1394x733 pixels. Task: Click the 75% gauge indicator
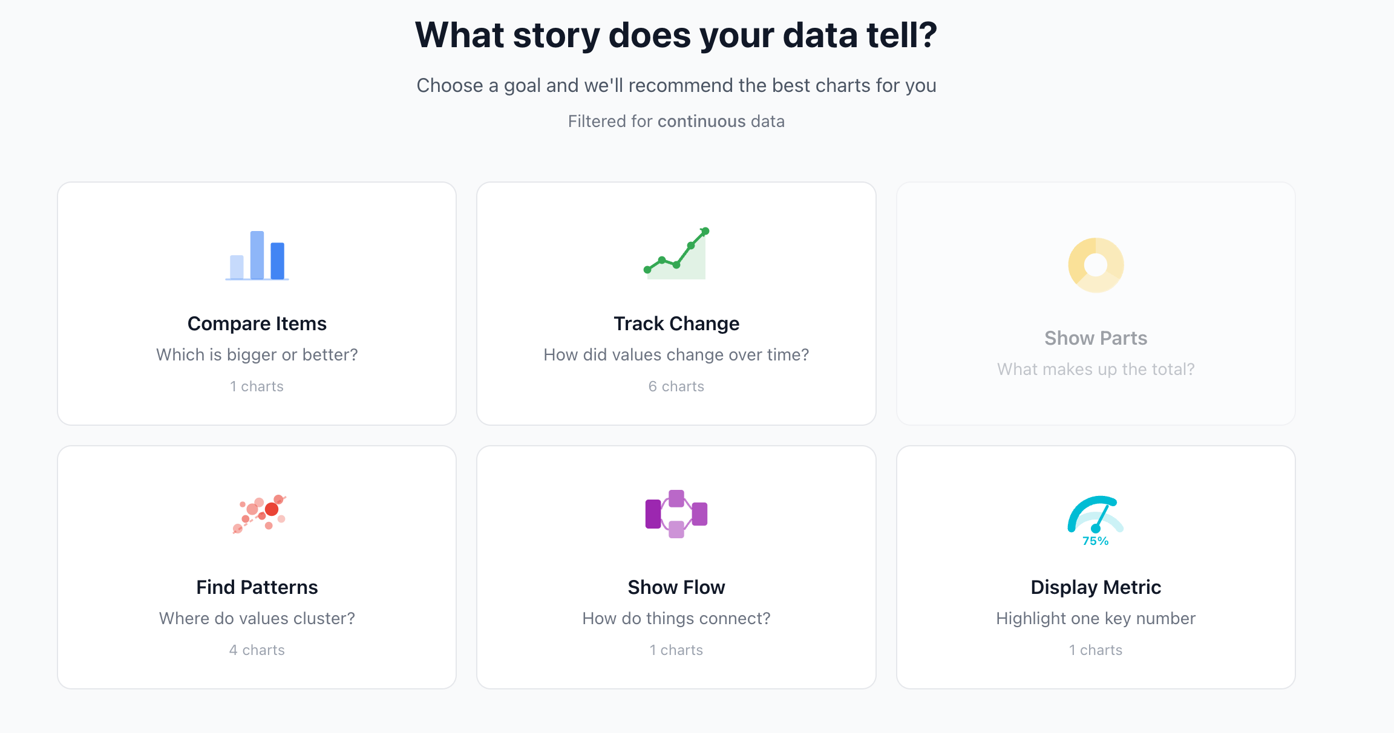tap(1095, 542)
